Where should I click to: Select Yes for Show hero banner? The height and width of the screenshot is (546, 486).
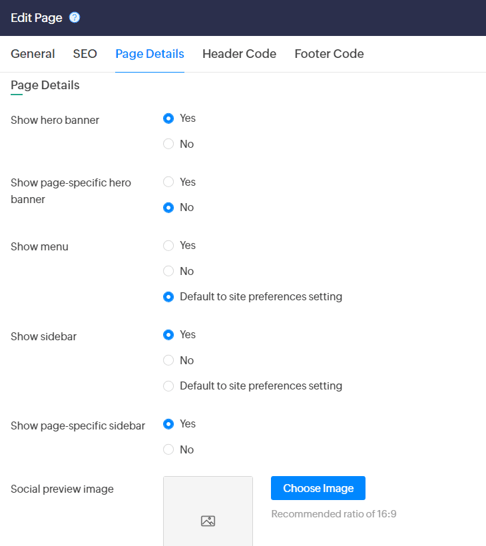click(x=168, y=119)
